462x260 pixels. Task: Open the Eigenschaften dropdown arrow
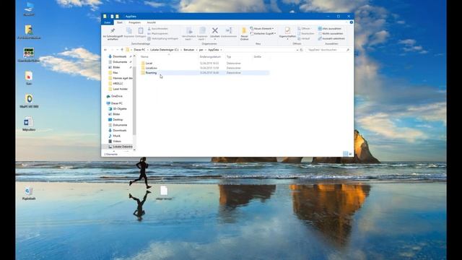pos(287,39)
